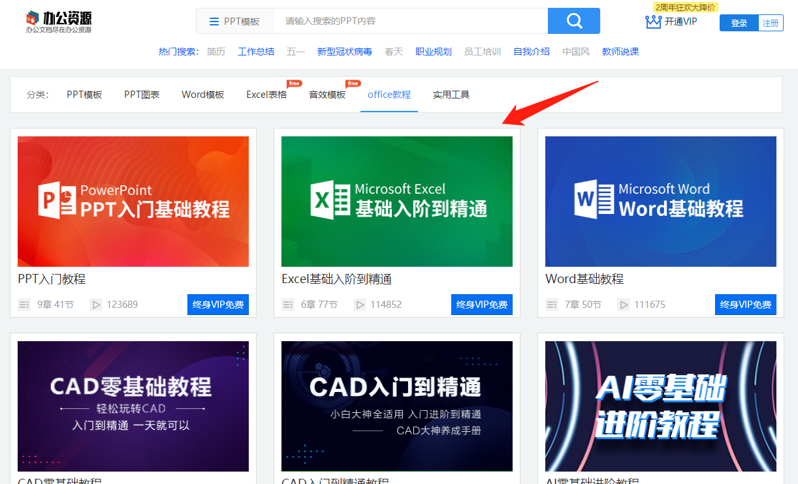This screenshot has height=484, width=798.
Task: Click chapters list icon under Word基础教程
Action: coord(552,305)
